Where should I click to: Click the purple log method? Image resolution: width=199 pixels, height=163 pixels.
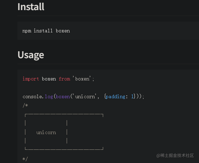tap(49, 97)
